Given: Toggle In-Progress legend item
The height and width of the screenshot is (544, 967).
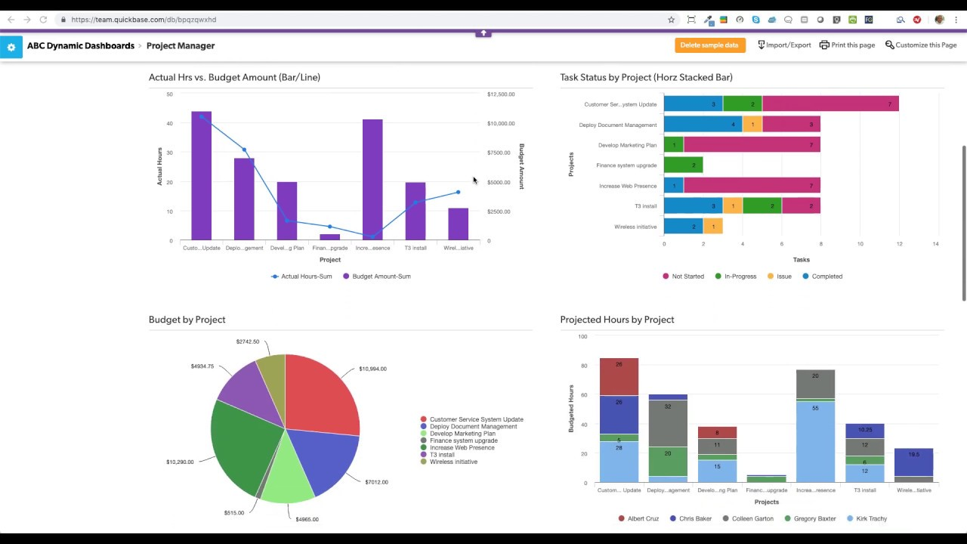Looking at the screenshot, I should [735, 277].
